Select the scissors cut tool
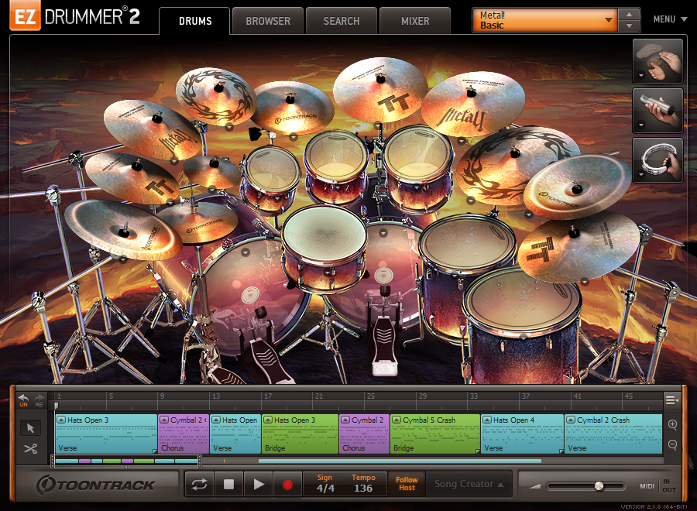697x511 pixels. point(30,449)
